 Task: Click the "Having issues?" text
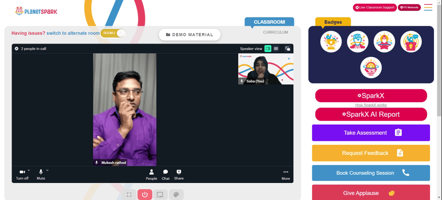28,33
